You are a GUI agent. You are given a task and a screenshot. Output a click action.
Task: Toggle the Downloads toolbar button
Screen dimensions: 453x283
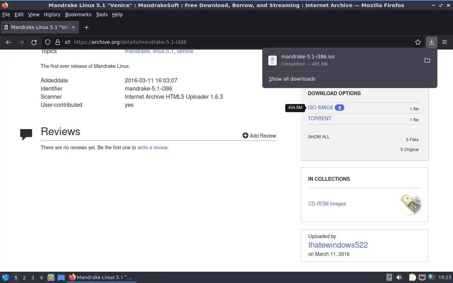(431, 42)
